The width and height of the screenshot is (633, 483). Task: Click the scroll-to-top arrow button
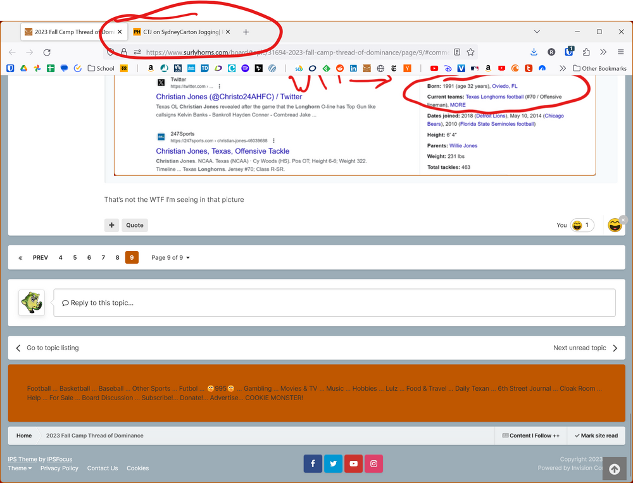614,468
